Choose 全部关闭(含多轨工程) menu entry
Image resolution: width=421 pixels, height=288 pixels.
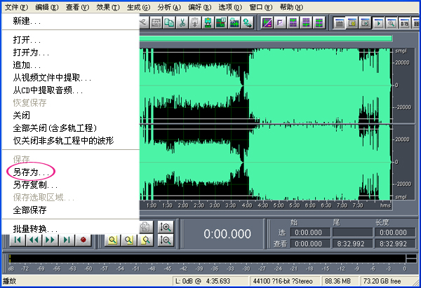point(71,128)
